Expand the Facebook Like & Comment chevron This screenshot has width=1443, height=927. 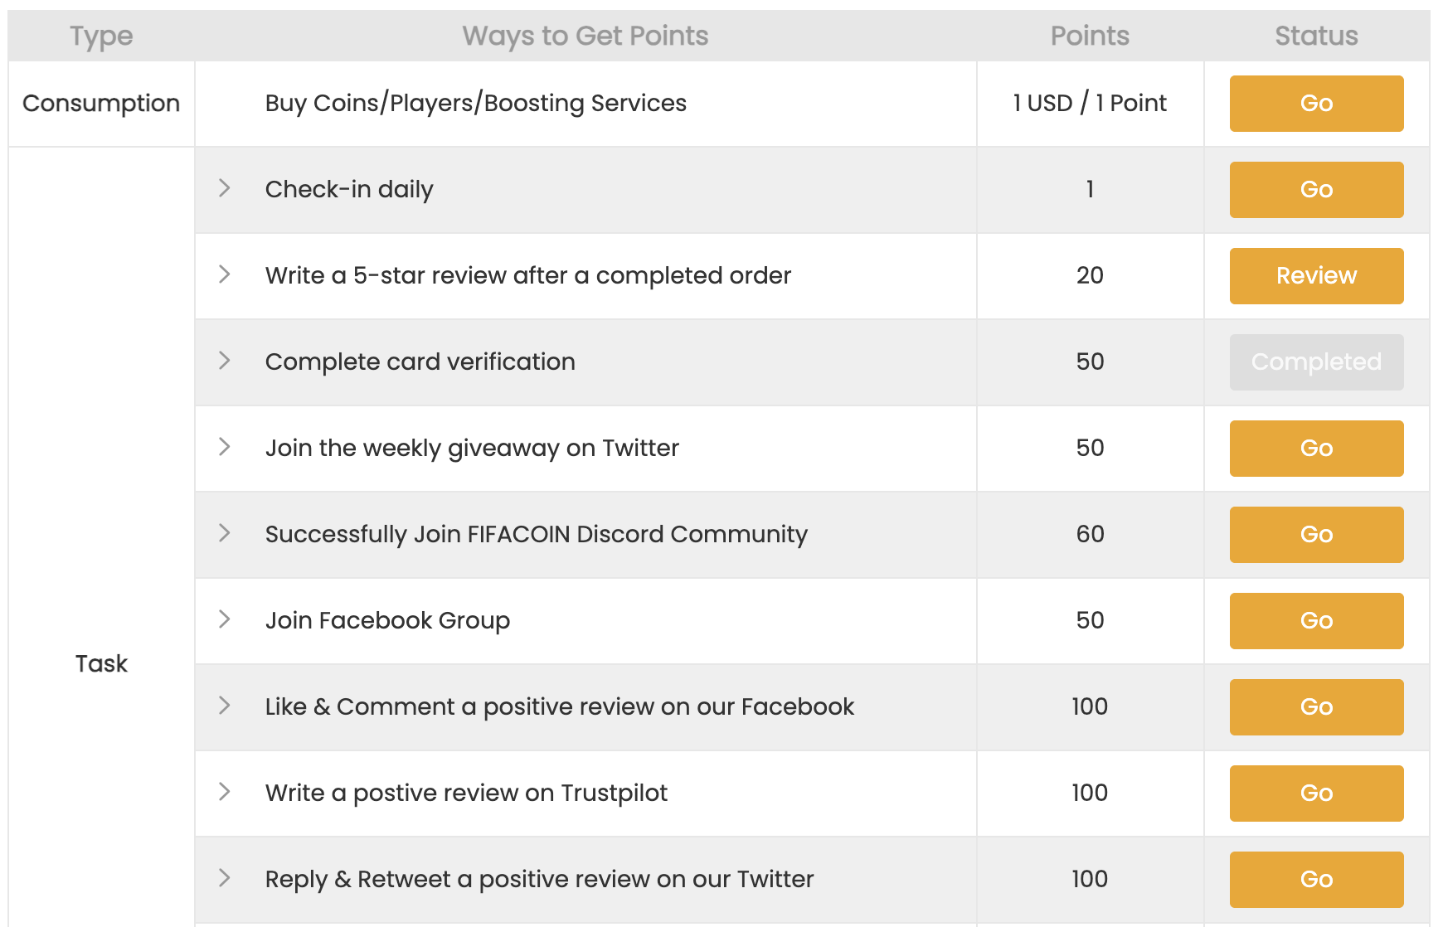click(224, 706)
